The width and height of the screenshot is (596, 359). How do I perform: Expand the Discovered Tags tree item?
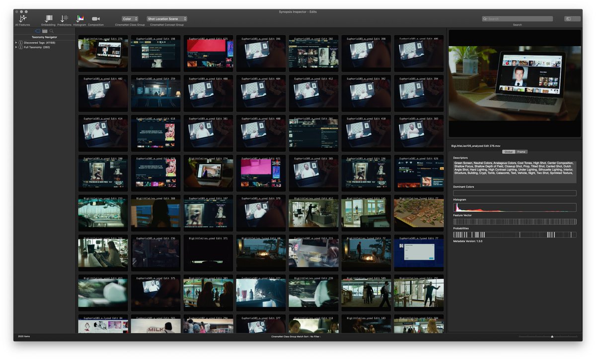tap(16, 43)
